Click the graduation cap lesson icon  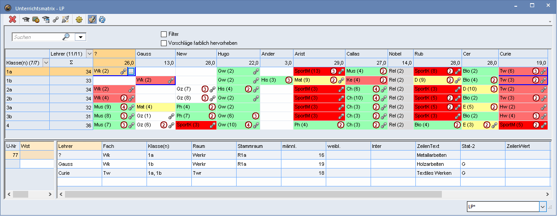(x=26, y=19)
